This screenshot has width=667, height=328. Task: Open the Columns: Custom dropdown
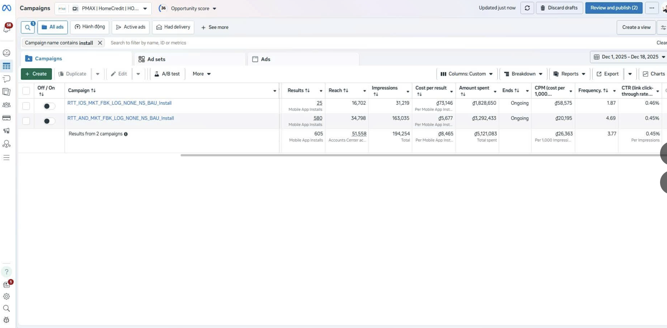point(466,74)
